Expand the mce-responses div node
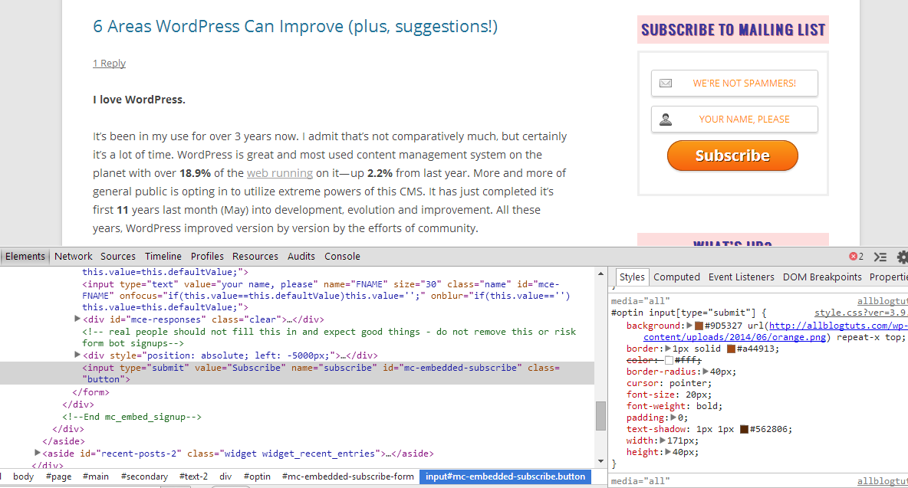Image resolution: width=908 pixels, height=488 pixels. 77,319
